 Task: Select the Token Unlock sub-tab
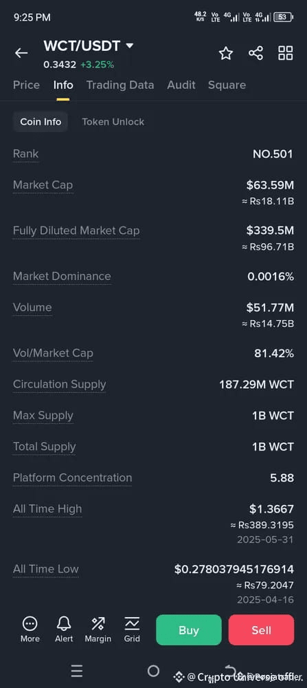coord(113,122)
